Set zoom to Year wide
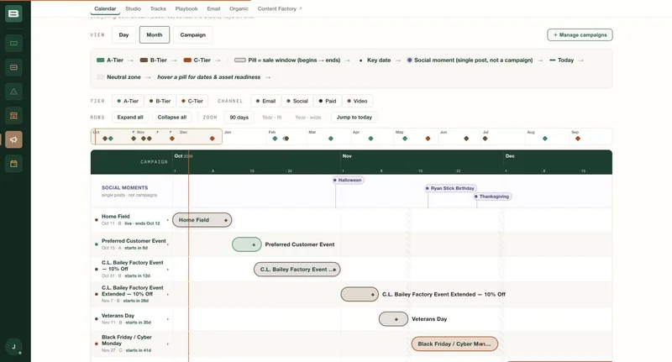The image size is (672, 362). pos(308,118)
